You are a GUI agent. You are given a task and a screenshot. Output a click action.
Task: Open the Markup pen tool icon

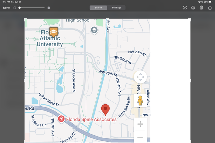coord(193,8)
